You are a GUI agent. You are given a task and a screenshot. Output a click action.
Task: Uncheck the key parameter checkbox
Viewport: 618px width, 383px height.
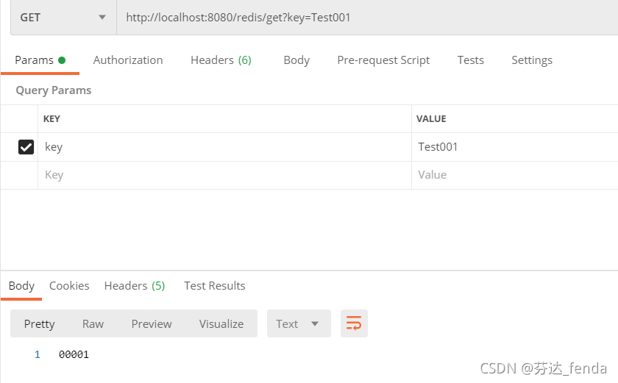click(26, 147)
